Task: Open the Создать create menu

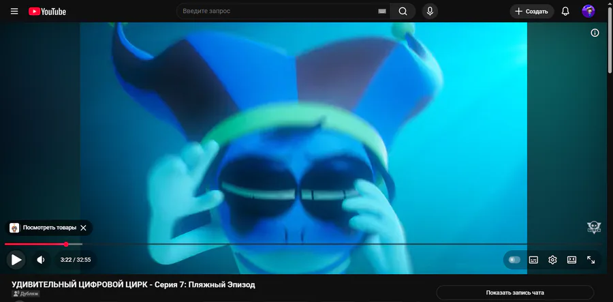Action: coord(532,12)
